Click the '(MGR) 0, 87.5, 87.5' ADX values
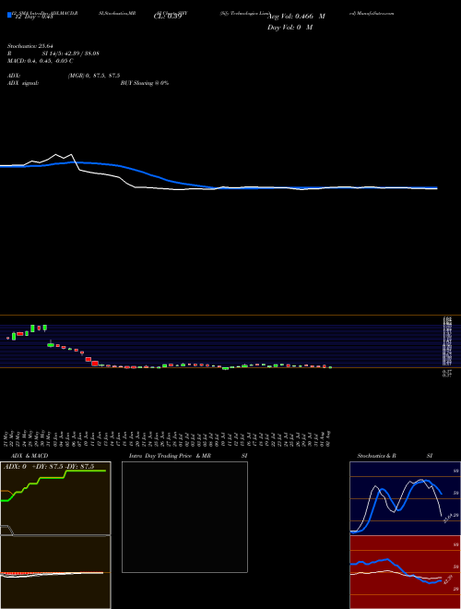The width and height of the screenshot is (461, 609). tap(94, 76)
